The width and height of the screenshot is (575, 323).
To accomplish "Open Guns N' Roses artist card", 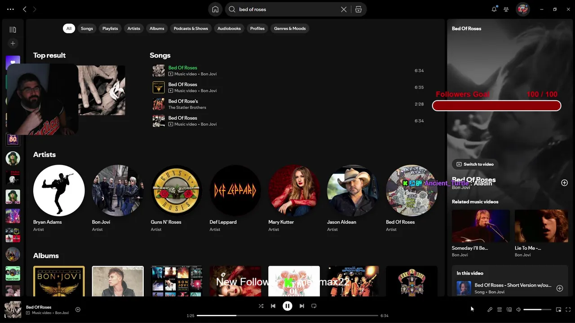I will pos(177,198).
